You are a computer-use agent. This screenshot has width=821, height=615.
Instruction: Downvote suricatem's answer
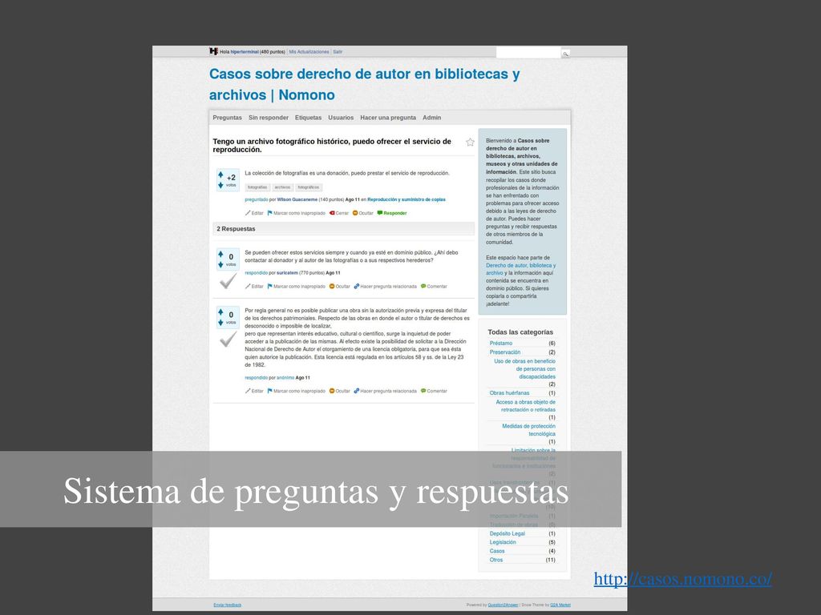click(x=220, y=264)
